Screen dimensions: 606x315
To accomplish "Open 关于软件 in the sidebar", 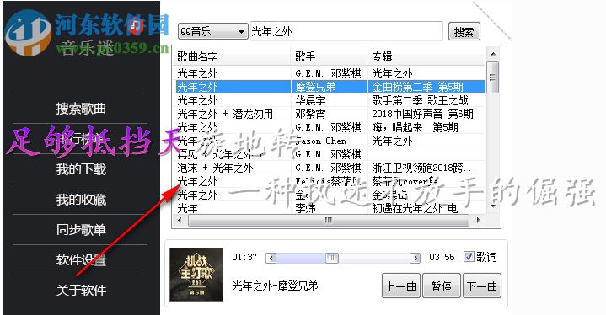I will point(81,290).
